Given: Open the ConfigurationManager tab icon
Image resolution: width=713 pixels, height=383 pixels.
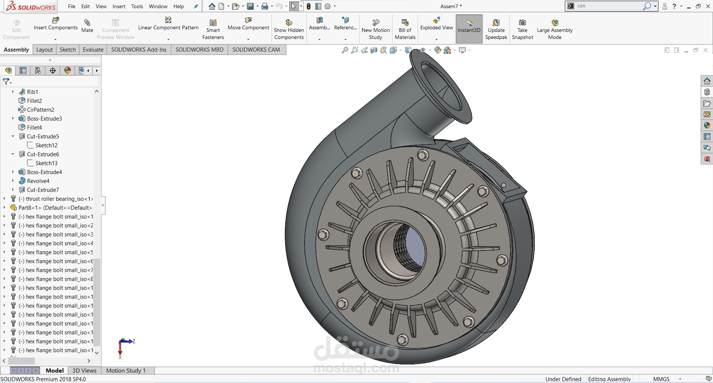Looking at the screenshot, I should pos(38,71).
